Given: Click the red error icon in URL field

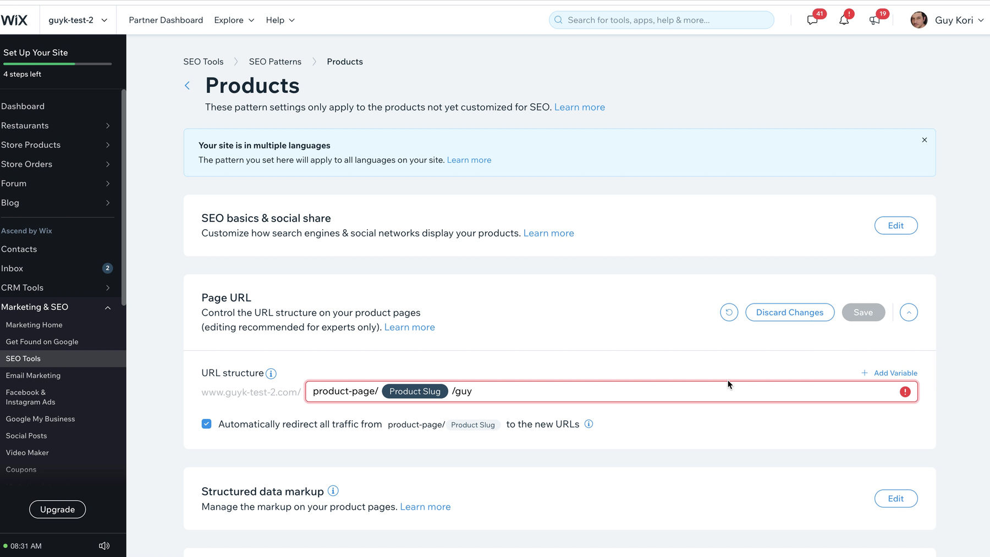Looking at the screenshot, I should tap(905, 391).
